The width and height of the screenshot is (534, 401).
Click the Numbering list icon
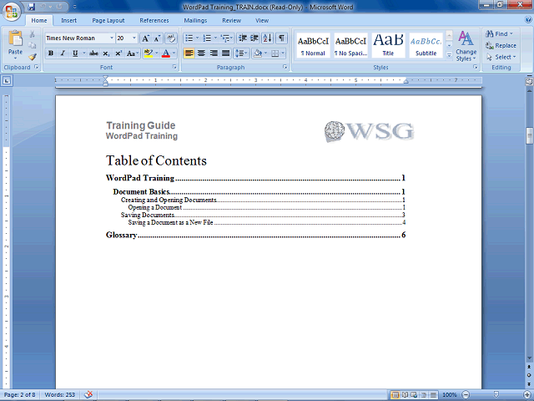[x=207, y=38]
